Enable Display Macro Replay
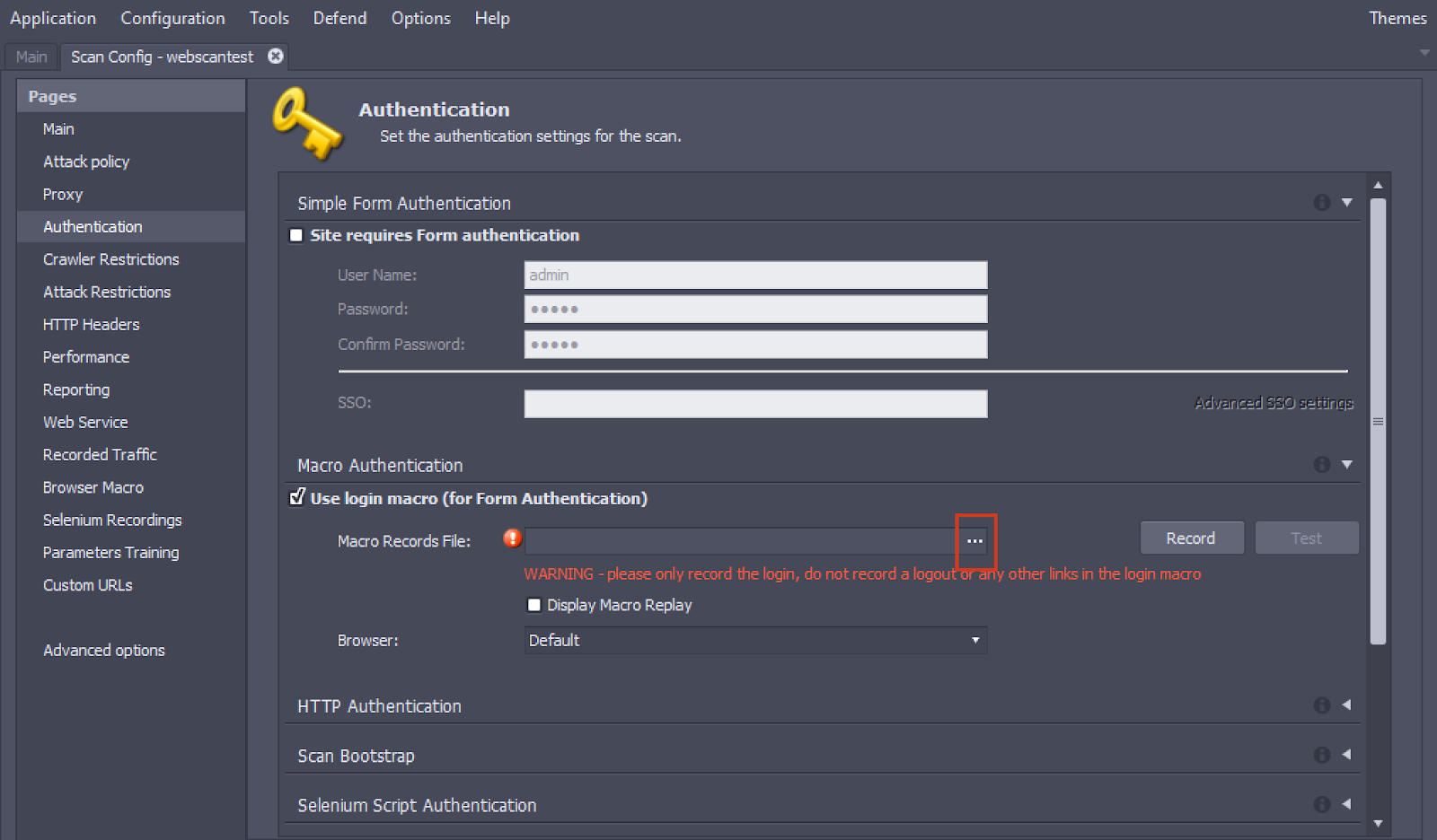Screen dimensions: 1437x840 pos(534,605)
